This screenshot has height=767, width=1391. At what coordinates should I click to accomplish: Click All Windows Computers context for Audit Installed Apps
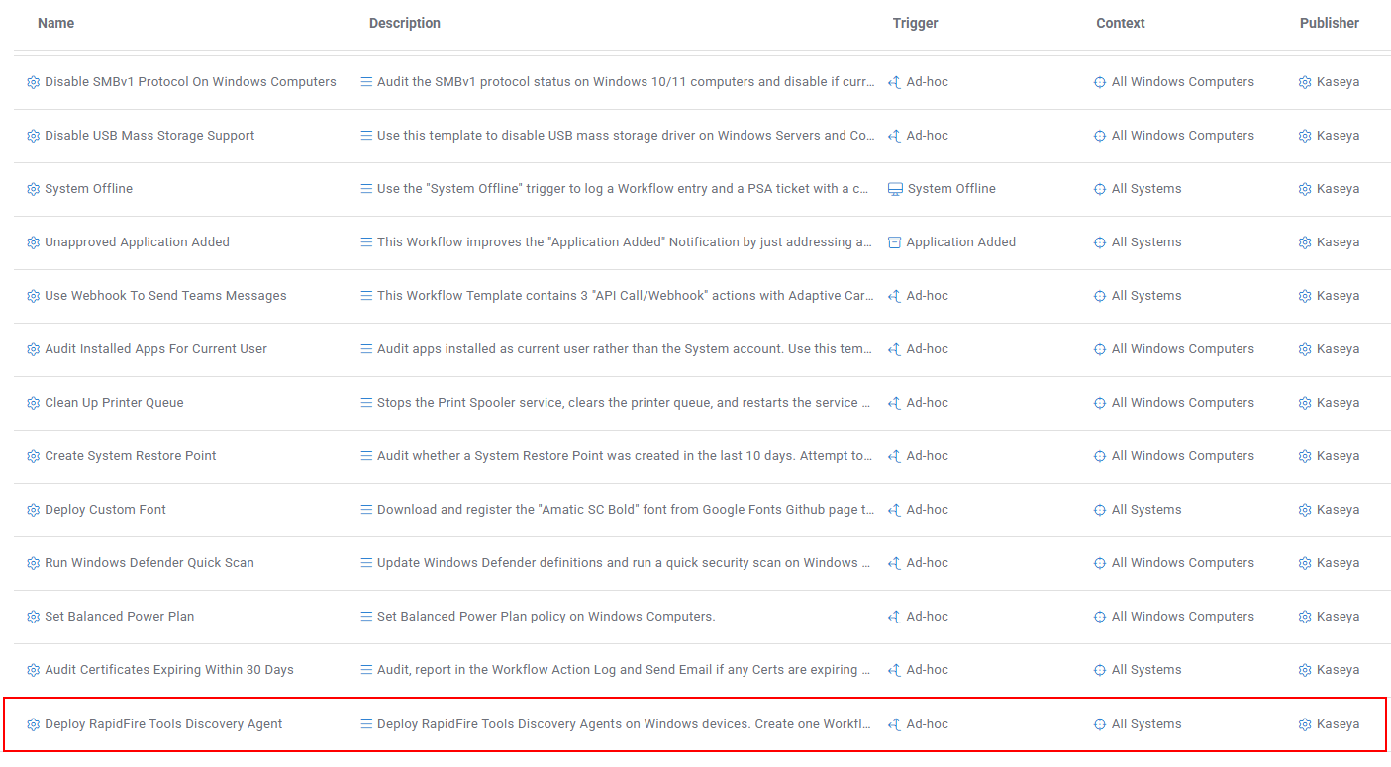[x=1182, y=349]
